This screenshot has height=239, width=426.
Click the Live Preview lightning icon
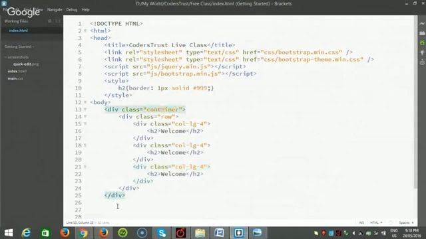pyautogui.click(x=422, y=24)
